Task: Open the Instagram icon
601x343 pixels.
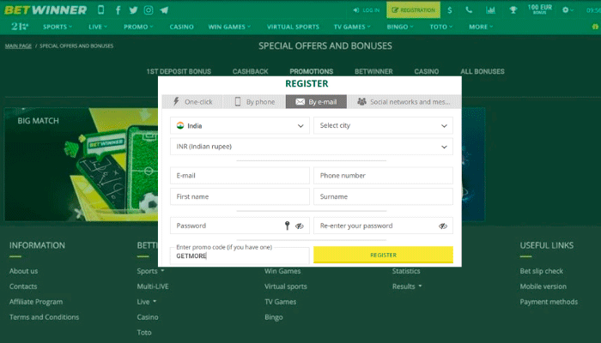Action: pos(149,10)
